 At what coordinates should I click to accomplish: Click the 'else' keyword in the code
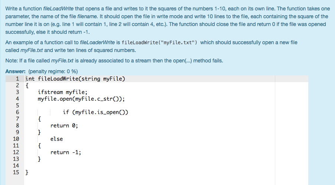(x=57, y=139)
